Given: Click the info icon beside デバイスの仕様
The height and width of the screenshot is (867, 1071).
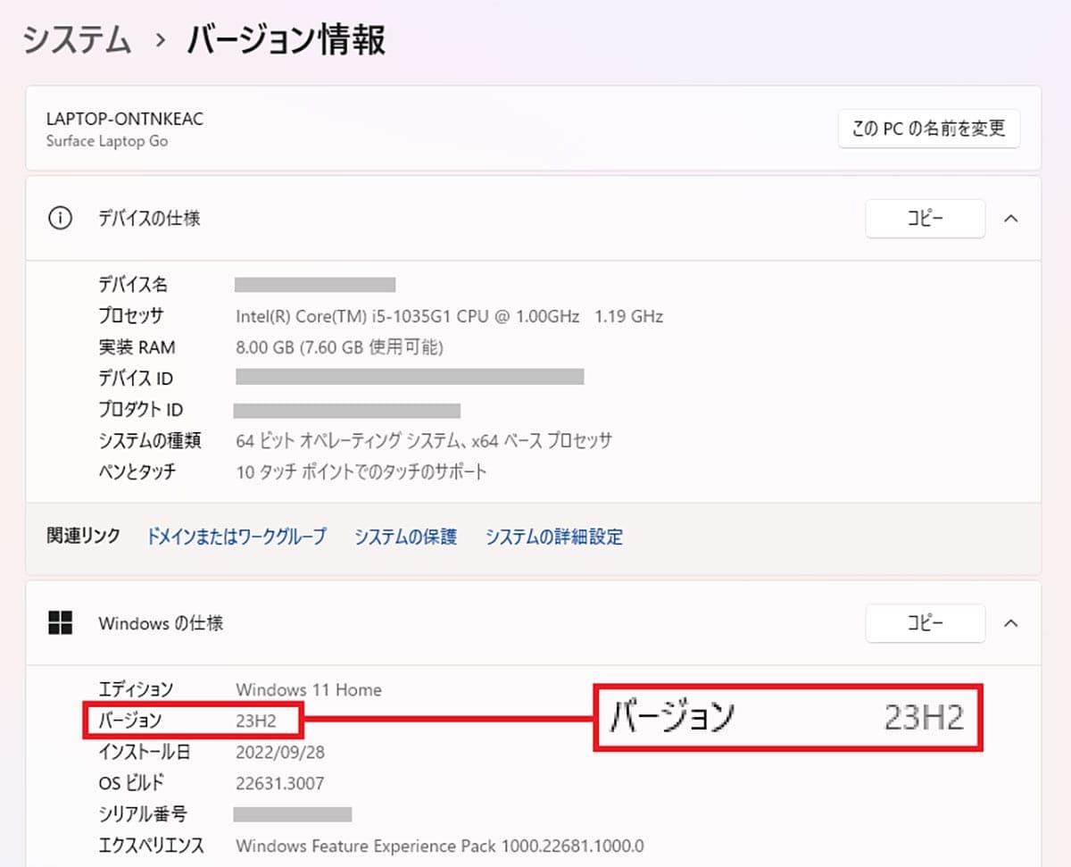Looking at the screenshot, I should click(60, 219).
